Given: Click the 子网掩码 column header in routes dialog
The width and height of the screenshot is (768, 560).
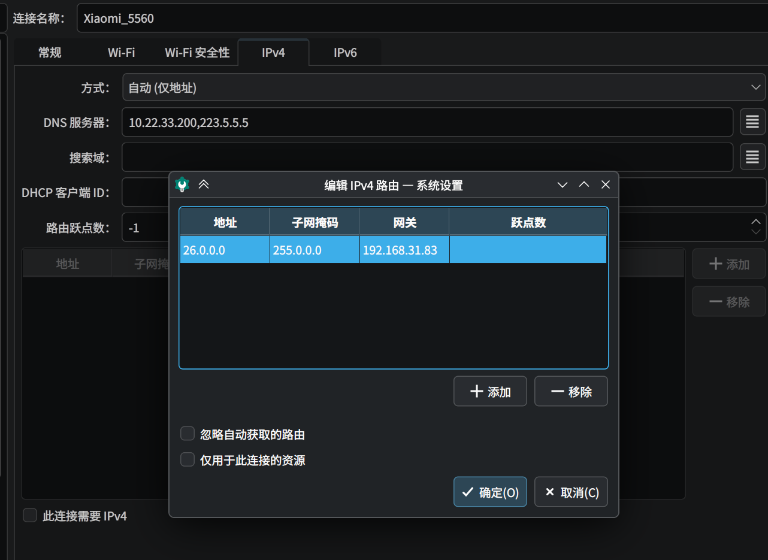Looking at the screenshot, I should pyautogui.click(x=315, y=222).
